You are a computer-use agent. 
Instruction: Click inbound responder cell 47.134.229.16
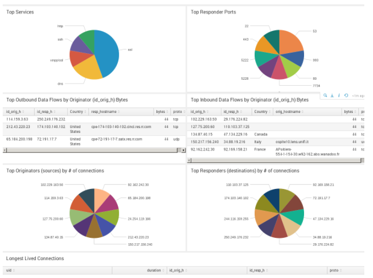coord(235,134)
